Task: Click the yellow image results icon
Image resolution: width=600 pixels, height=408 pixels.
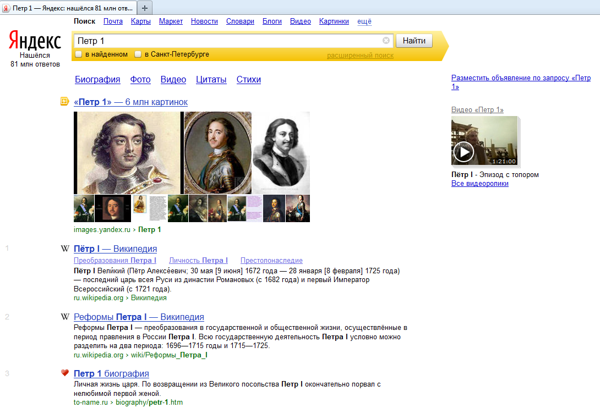Action: [64, 102]
